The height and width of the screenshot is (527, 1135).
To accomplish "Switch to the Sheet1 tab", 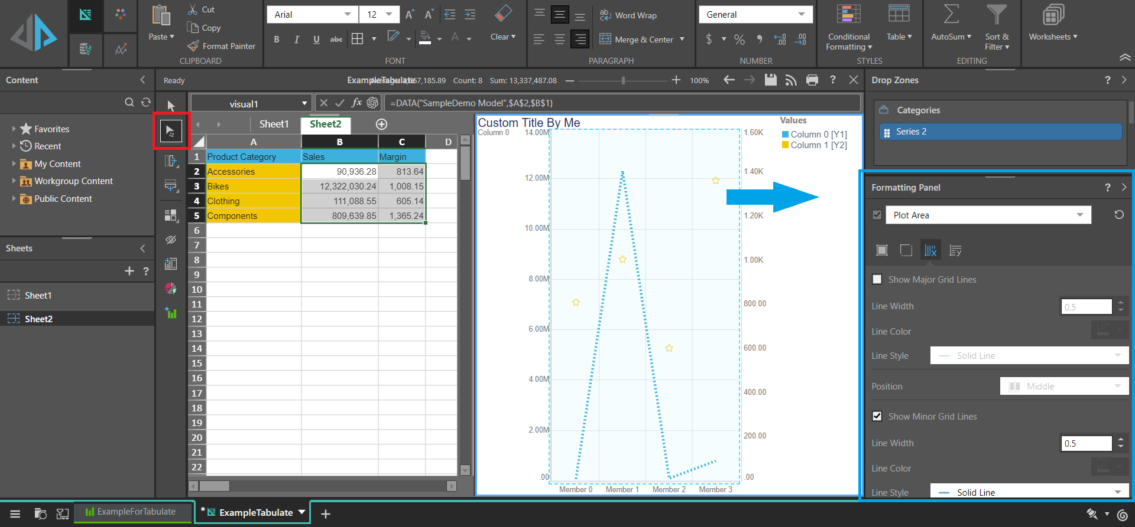I will pos(274,124).
